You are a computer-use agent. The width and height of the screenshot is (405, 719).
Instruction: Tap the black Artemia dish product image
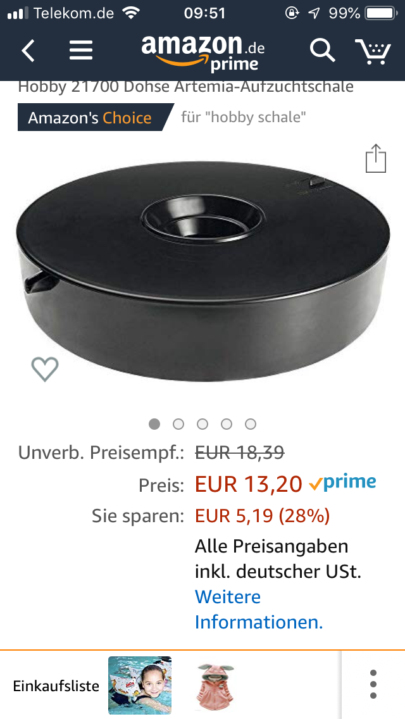pos(203,271)
